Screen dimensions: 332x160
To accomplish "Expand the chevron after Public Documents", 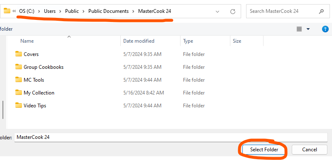I will tap(133, 11).
